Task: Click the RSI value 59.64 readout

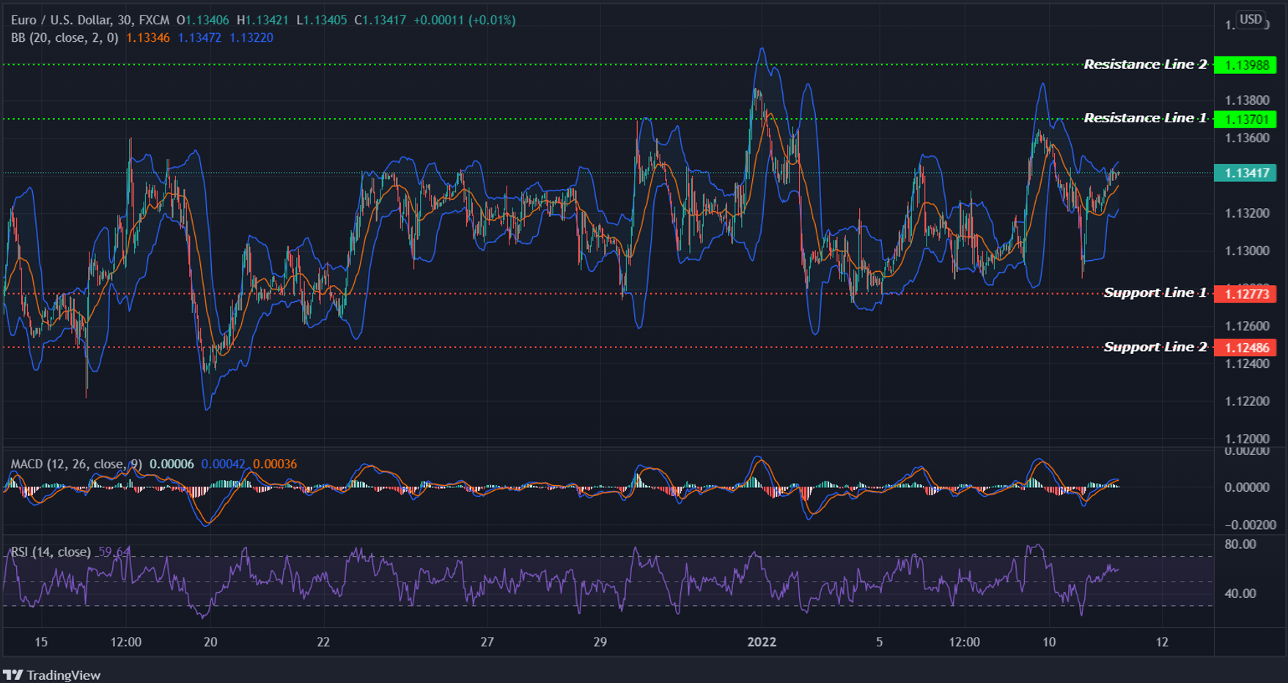Action: click(111, 551)
